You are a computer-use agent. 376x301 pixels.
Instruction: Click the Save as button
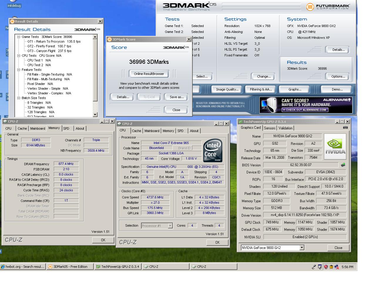(x=177, y=97)
